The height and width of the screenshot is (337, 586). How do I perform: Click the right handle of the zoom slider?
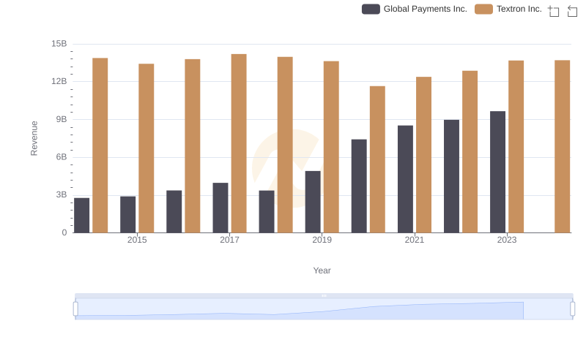pyautogui.click(x=573, y=309)
